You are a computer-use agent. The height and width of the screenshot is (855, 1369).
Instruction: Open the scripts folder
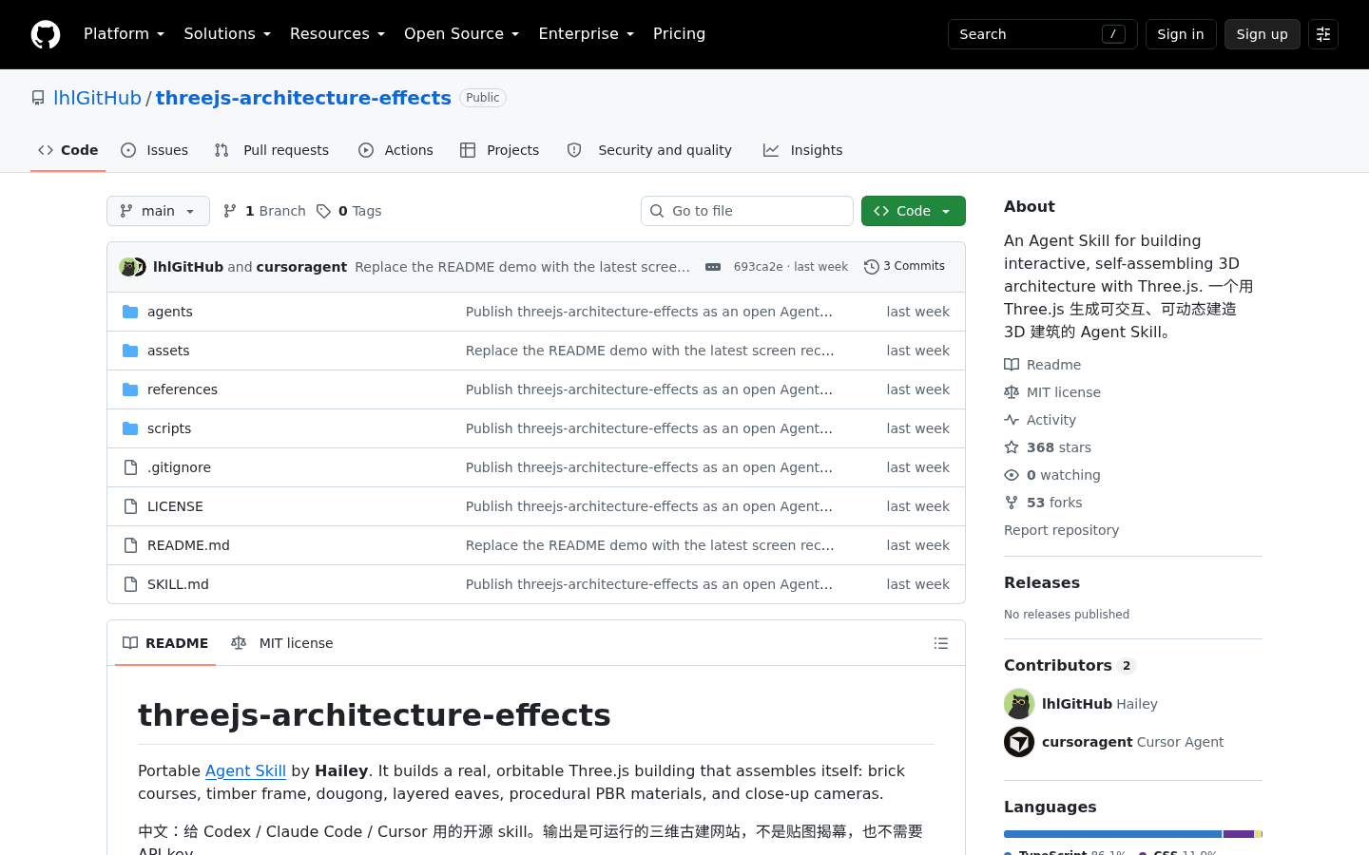coord(169,428)
